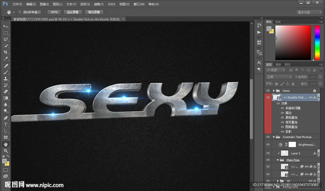Expand the lense layer group

[x=274, y=91]
